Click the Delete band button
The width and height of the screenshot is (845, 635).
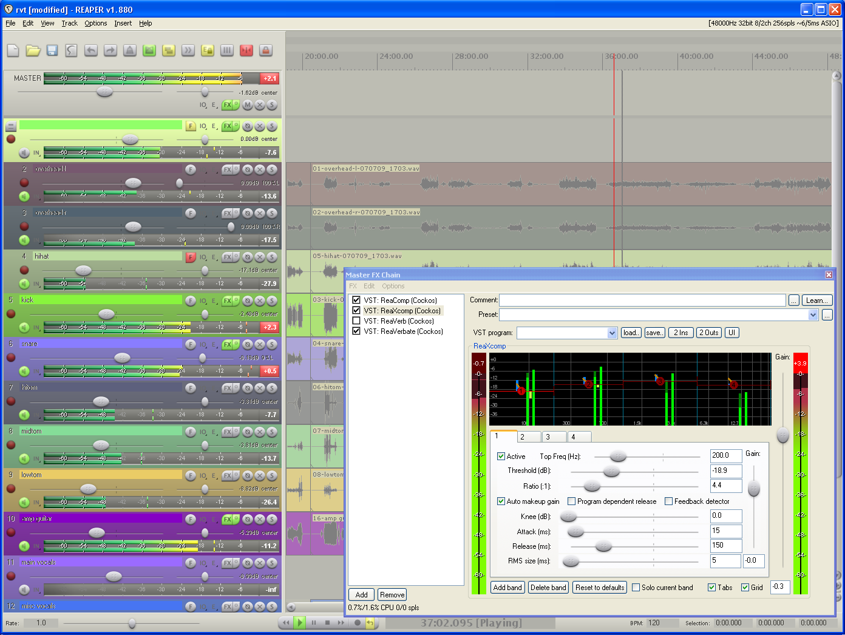tap(548, 588)
